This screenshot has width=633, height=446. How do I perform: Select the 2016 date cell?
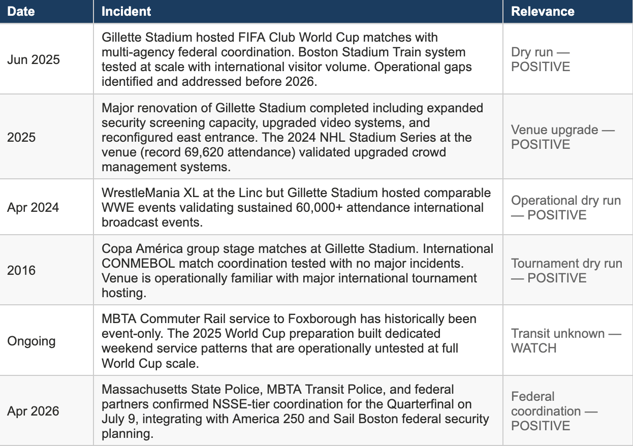tap(47, 270)
